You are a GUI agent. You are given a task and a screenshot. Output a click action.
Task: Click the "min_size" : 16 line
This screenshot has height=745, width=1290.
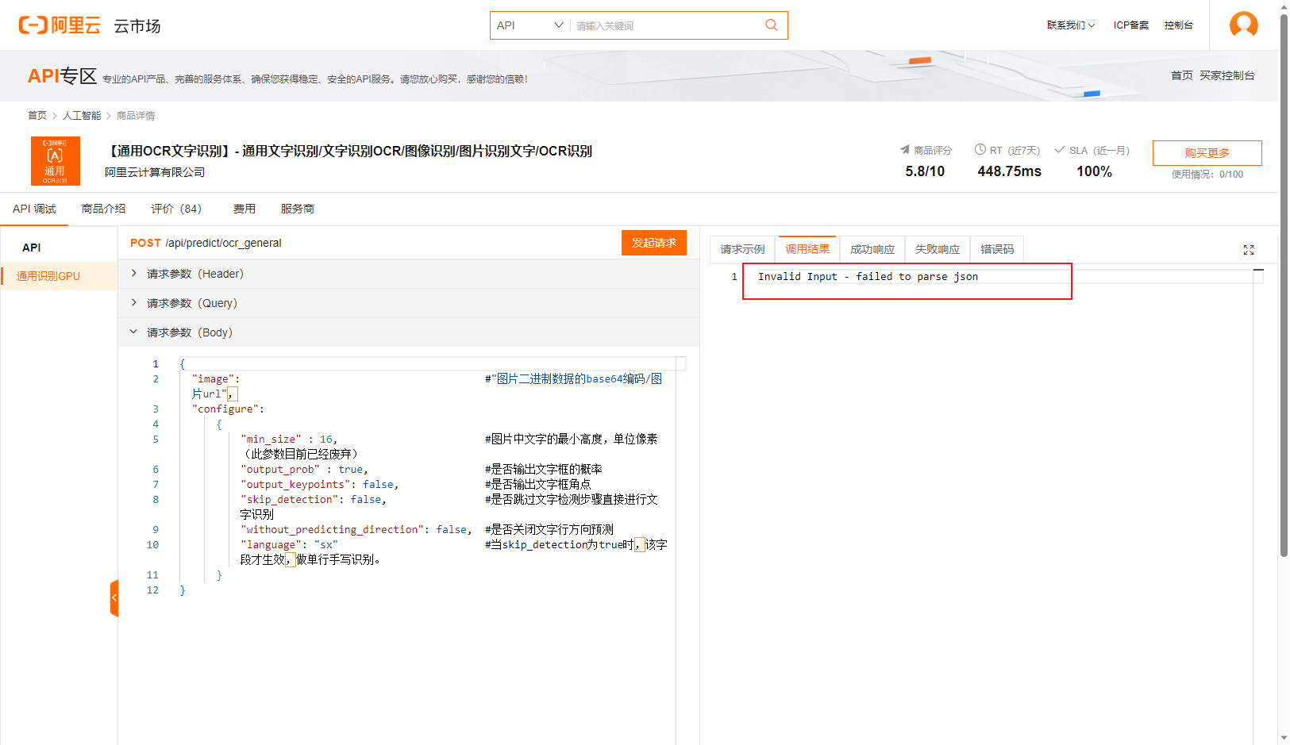click(289, 440)
